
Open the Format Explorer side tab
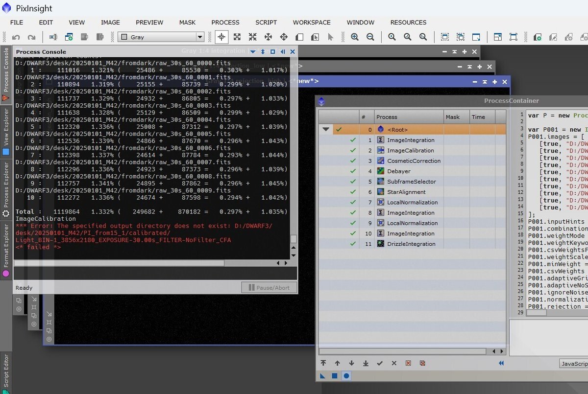point(6,251)
